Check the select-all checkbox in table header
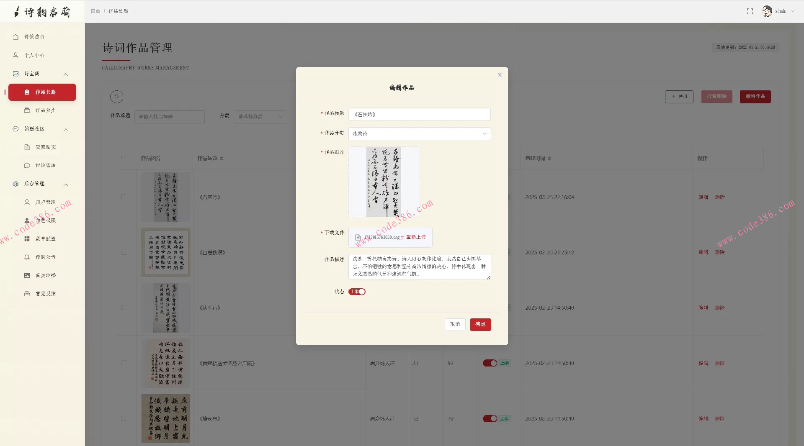 coord(124,158)
